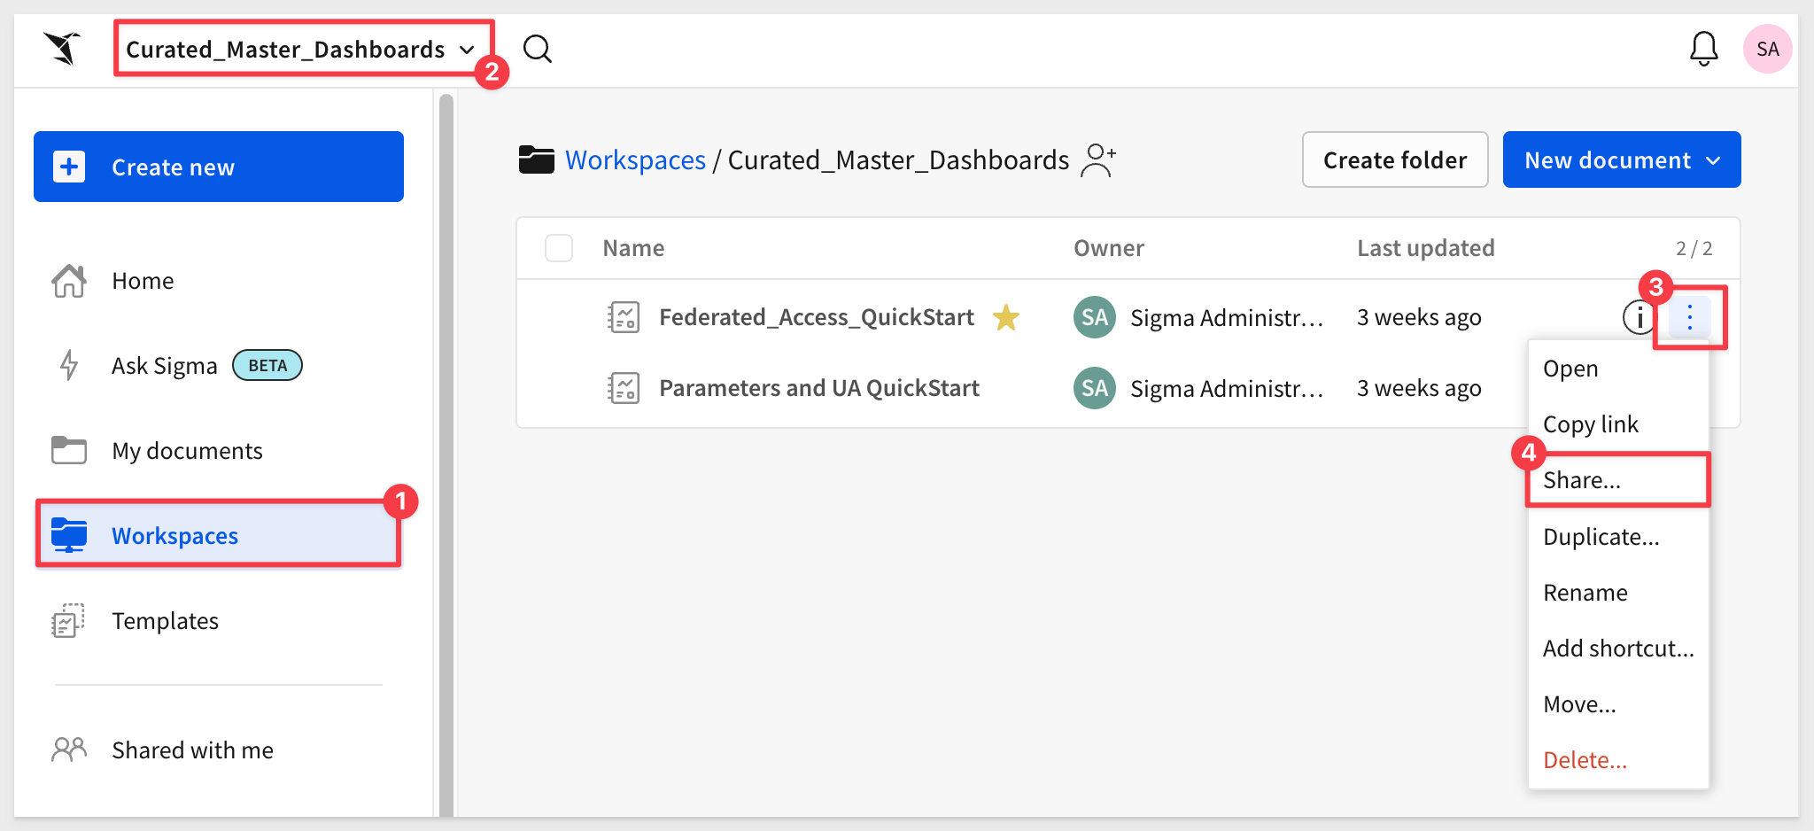Sort by Name column header
1814x831 pixels.
[633, 248]
